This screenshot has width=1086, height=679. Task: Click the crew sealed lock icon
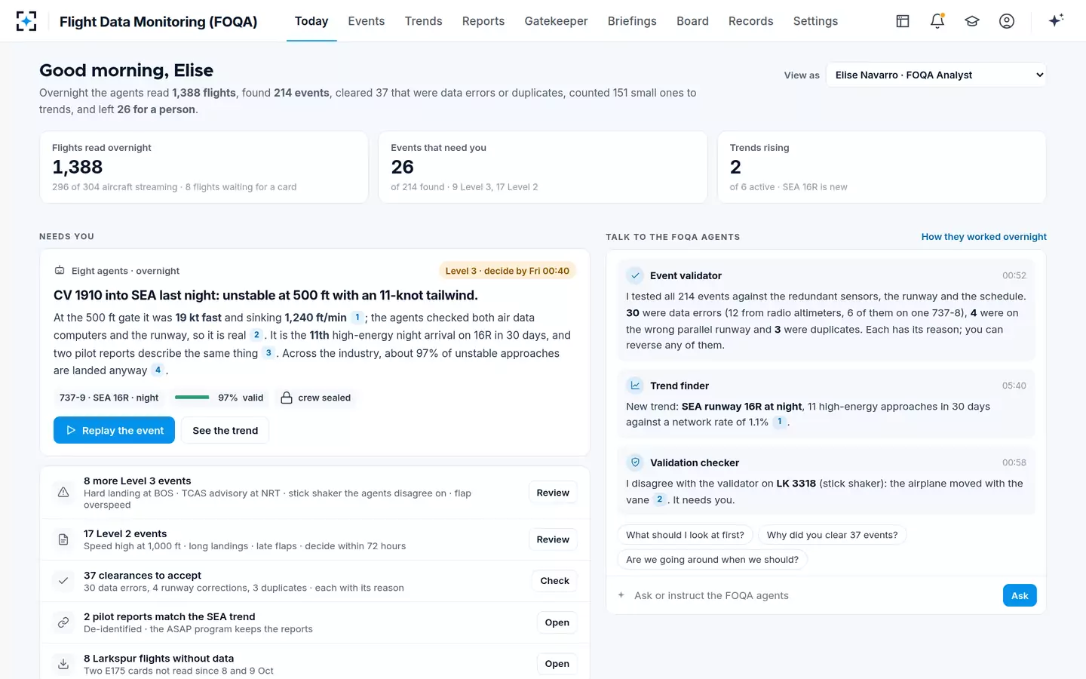point(287,398)
